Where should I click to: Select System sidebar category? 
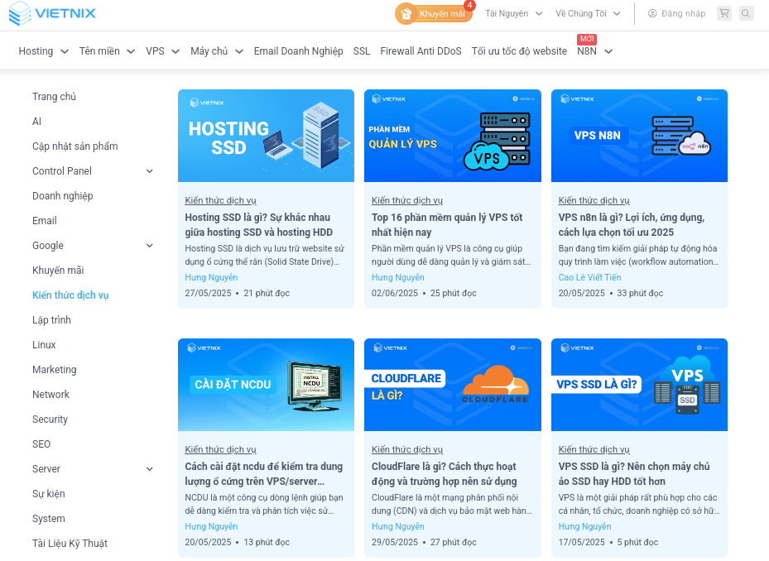pos(48,518)
